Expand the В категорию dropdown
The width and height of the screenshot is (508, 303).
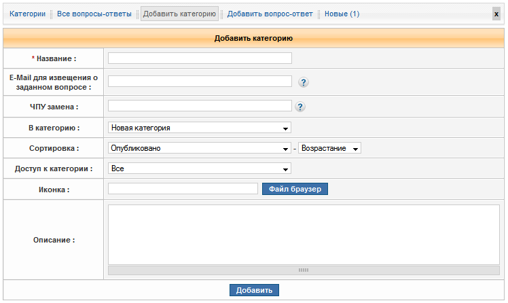point(200,128)
